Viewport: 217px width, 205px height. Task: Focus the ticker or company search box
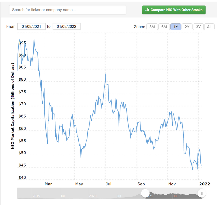68,10
